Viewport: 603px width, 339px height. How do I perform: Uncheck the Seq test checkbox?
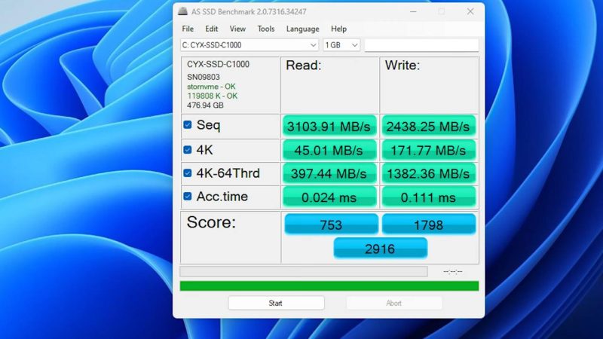(x=188, y=125)
